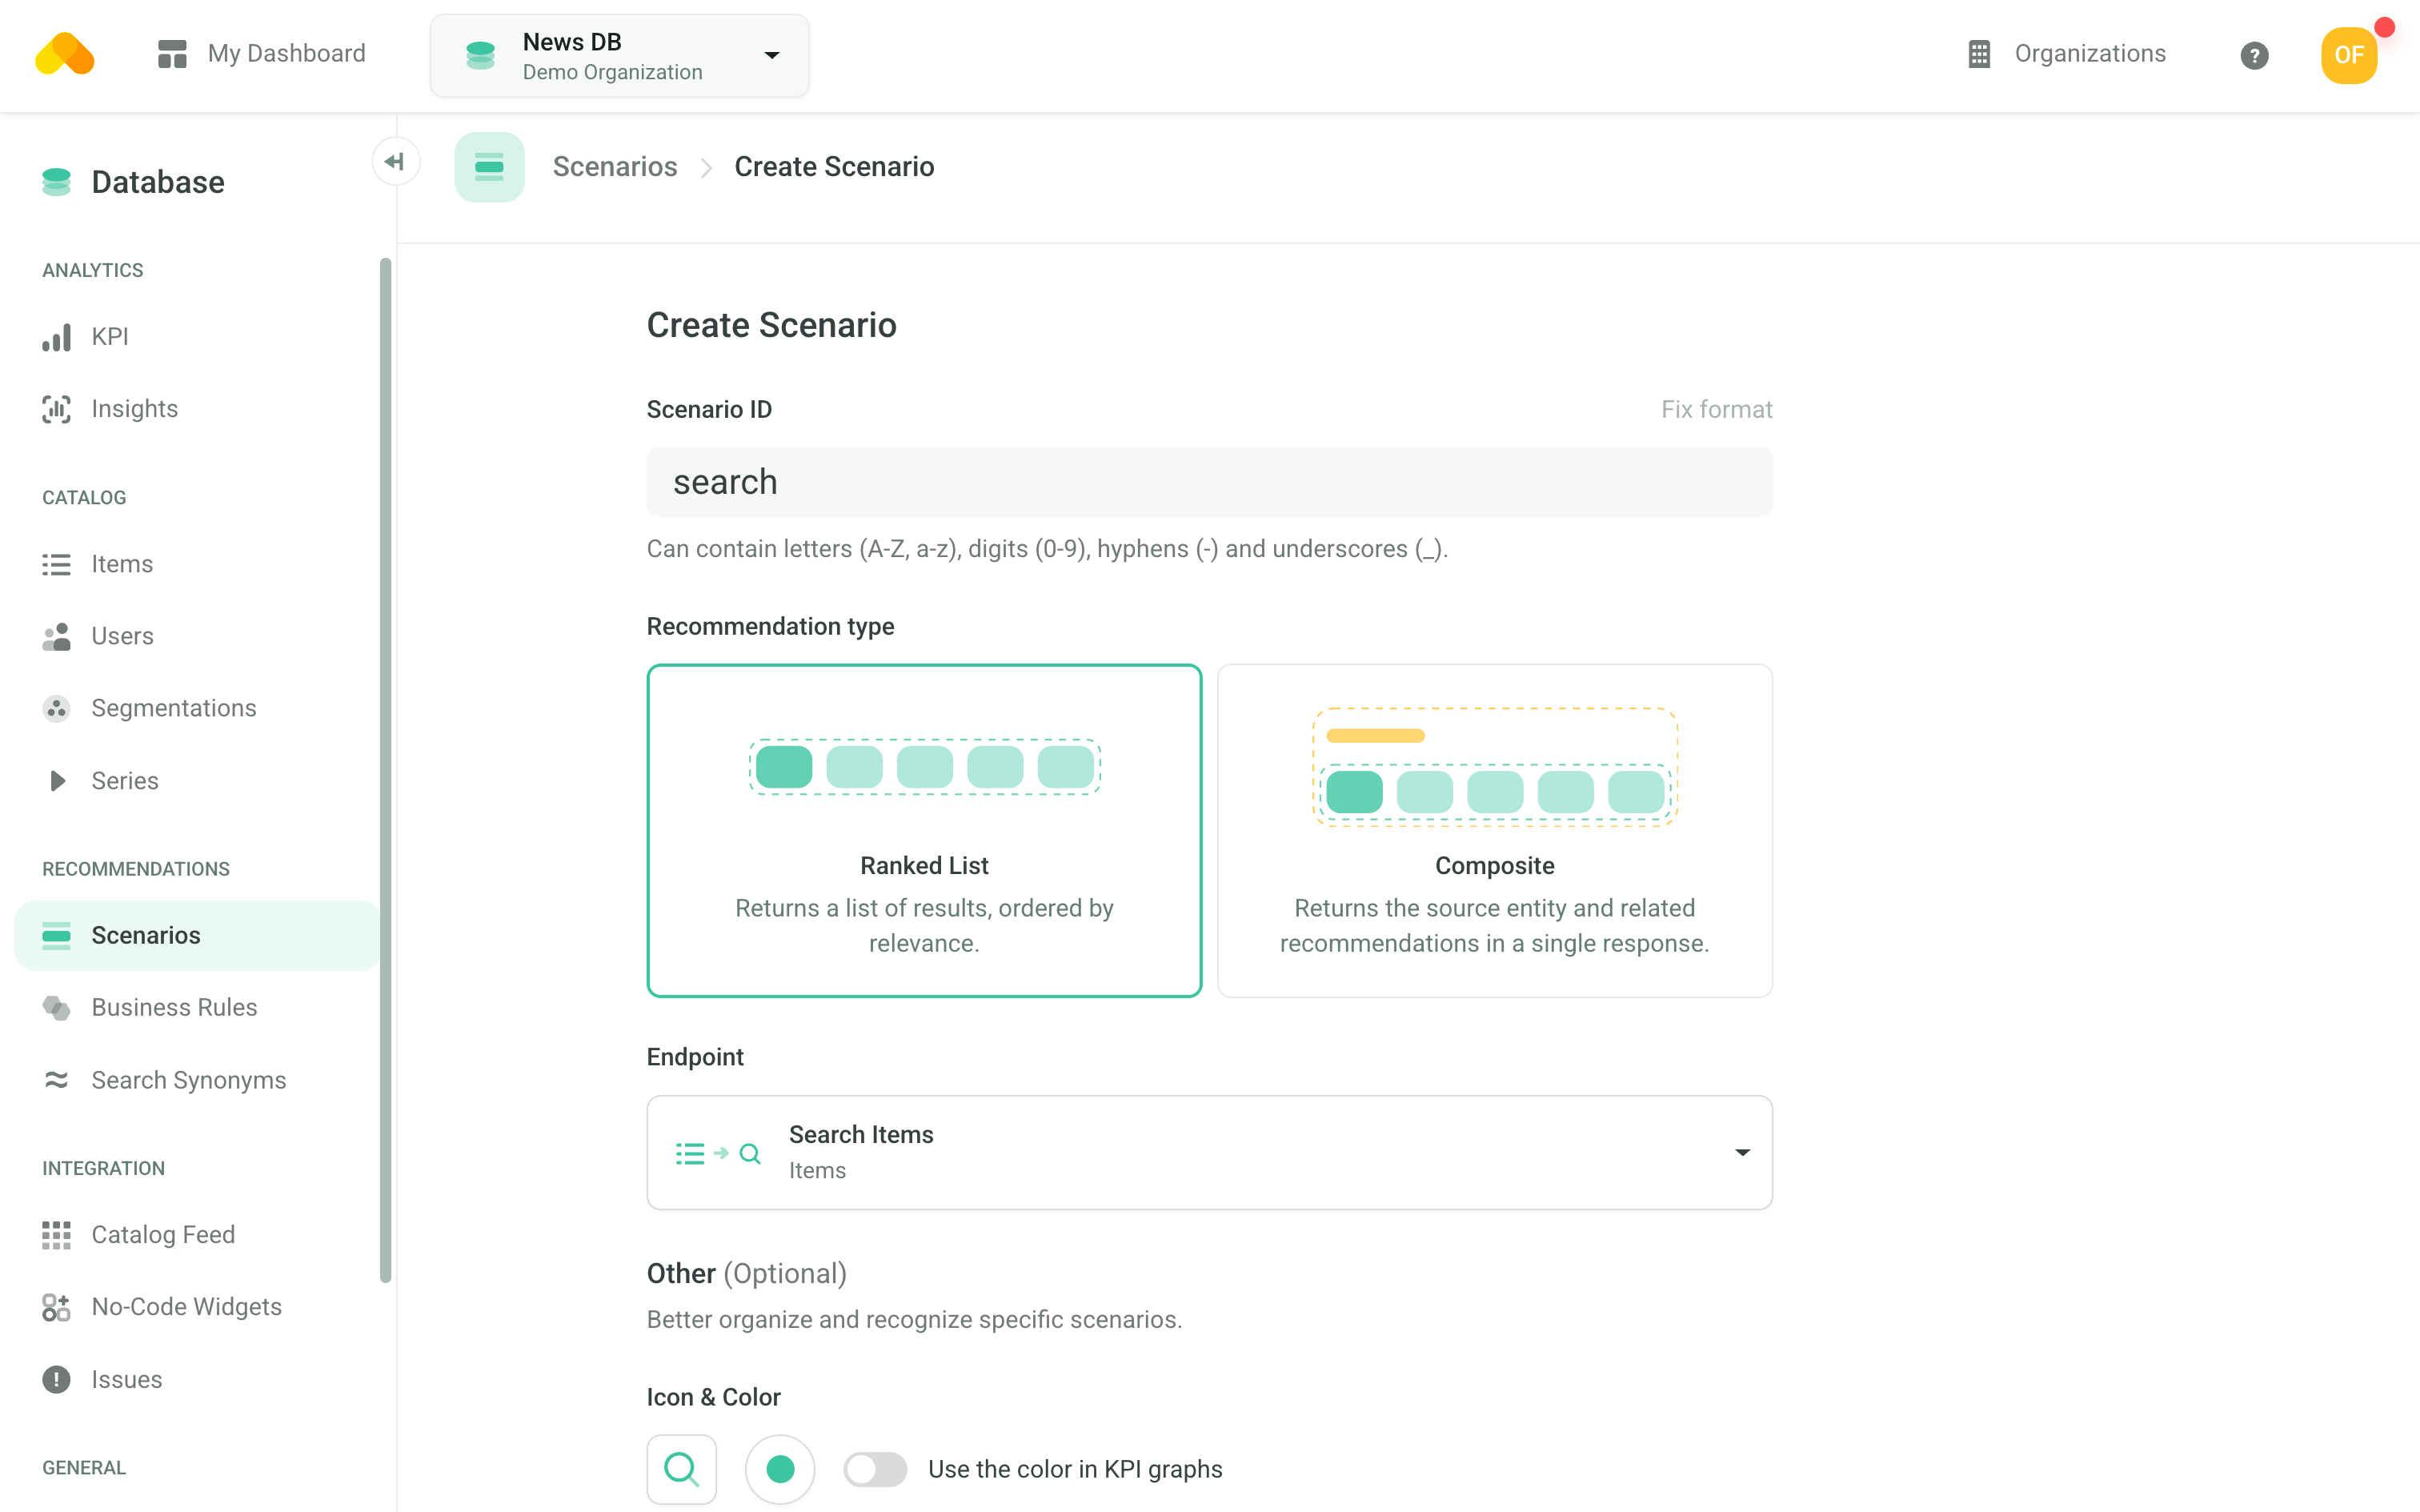The height and width of the screenshot is (1512, 2420).
Task: Open the green color swatch picker
Action: pos(779,1469)
